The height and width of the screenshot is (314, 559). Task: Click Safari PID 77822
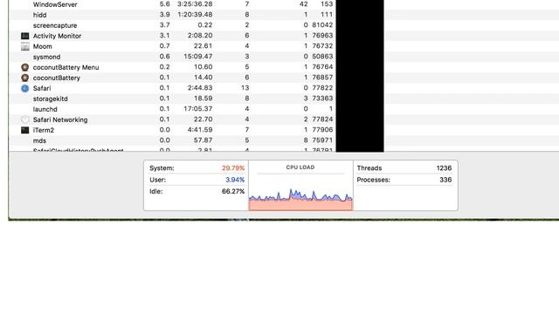(x=322, y=88)
